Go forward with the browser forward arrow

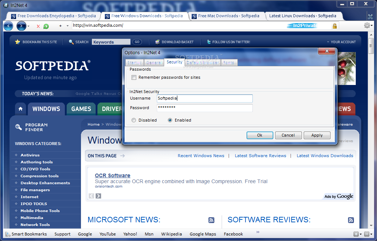21,26
